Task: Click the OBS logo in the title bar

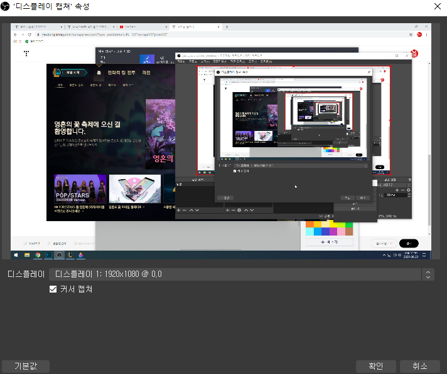Action: click(x=5, y=6)
